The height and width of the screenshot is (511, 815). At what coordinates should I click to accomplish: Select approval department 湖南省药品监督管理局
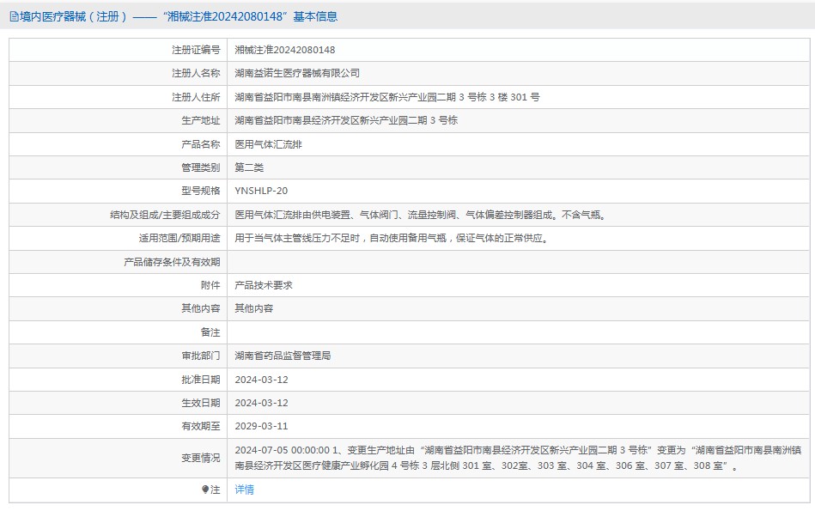tap(283, 356)
